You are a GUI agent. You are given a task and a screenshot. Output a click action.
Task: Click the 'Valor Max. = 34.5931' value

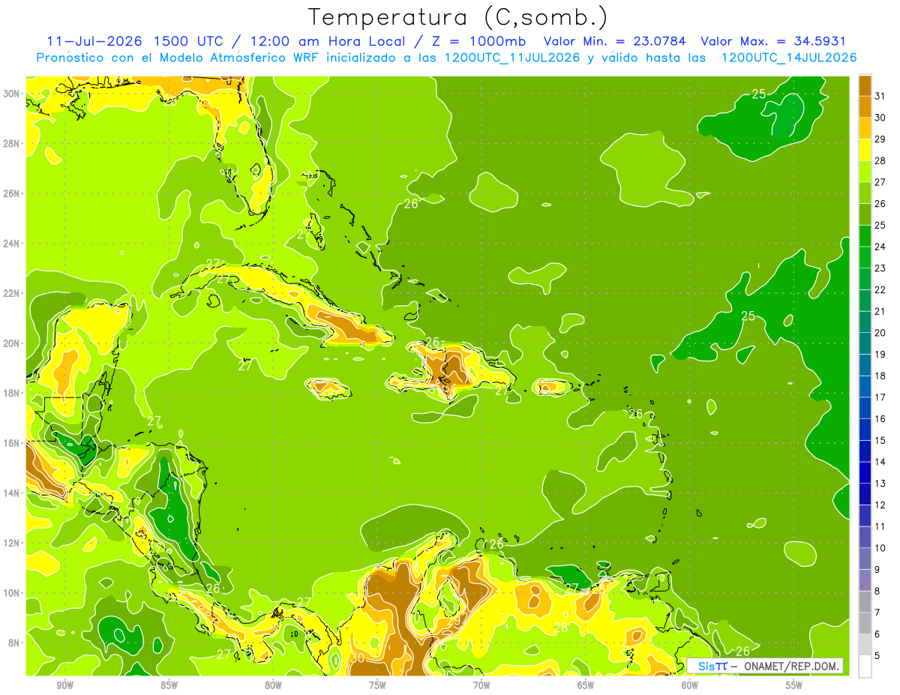pyautogui.click(x=773, y=41)
